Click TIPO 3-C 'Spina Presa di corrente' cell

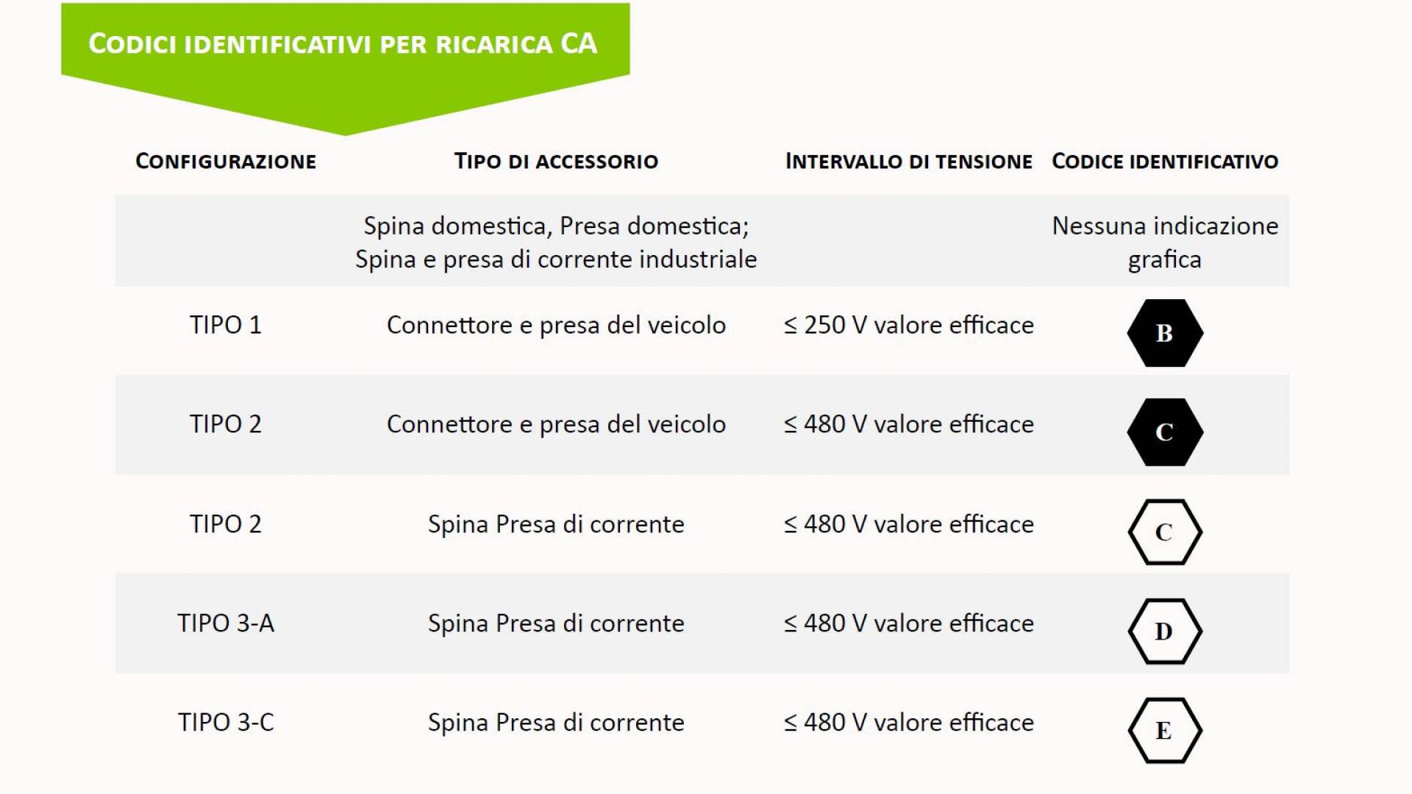(556, 723)
